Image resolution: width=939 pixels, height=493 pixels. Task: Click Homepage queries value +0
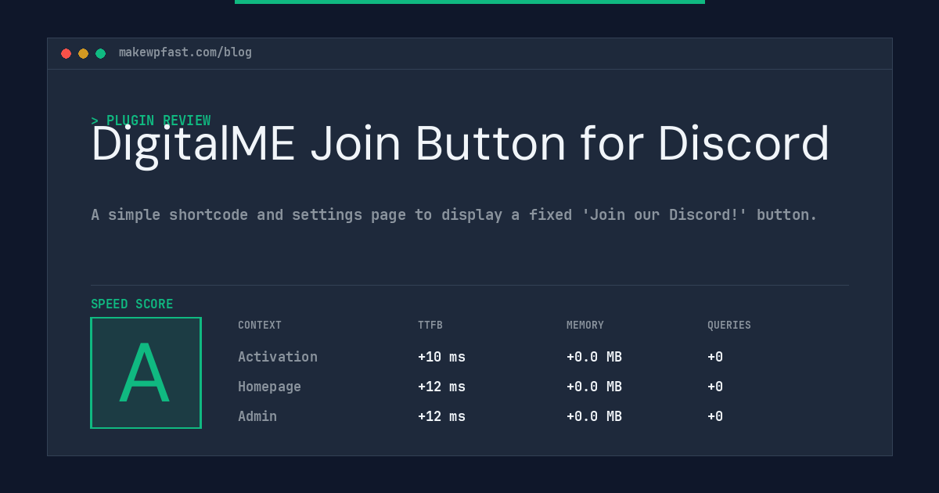click(x=715, y=387)
